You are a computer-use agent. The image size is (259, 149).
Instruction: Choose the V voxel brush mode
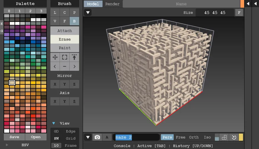[x=55, y=21]
